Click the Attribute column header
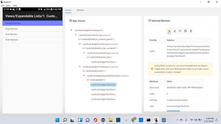221x124 pixels. 154,81
